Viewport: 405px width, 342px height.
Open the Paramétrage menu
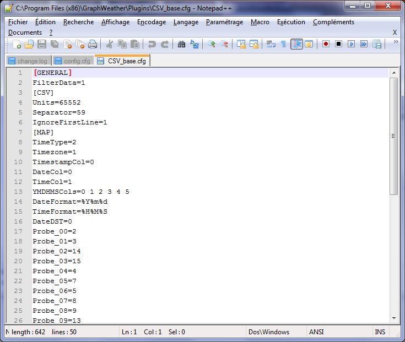[x=224, y=22]
